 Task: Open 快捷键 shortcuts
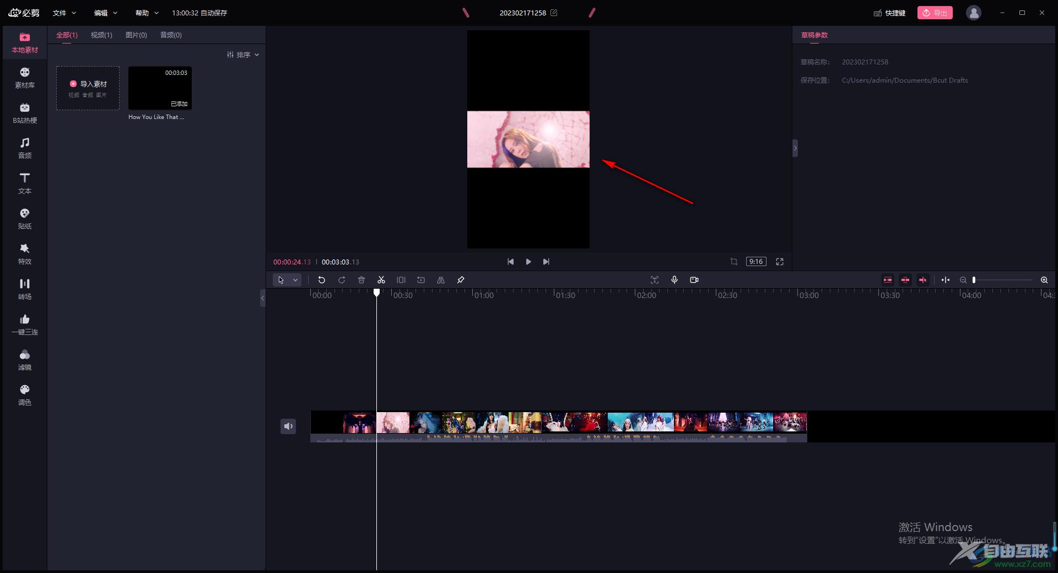coord(889,13)
